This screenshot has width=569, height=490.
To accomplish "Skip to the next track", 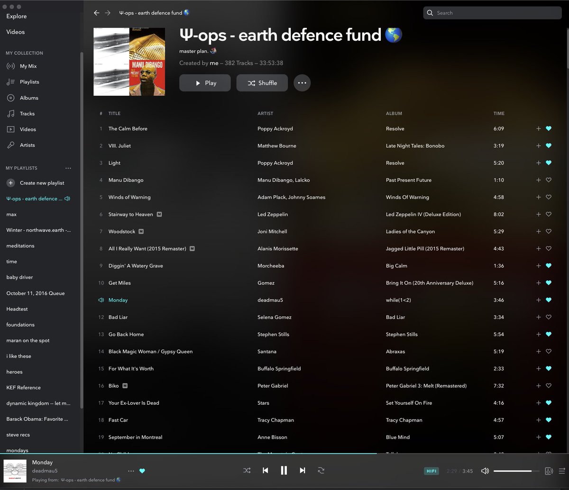I will [303, 470].
